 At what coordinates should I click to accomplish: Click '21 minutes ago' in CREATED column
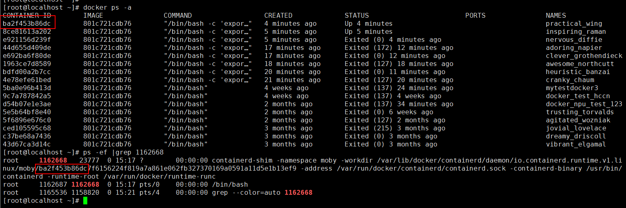292,80
